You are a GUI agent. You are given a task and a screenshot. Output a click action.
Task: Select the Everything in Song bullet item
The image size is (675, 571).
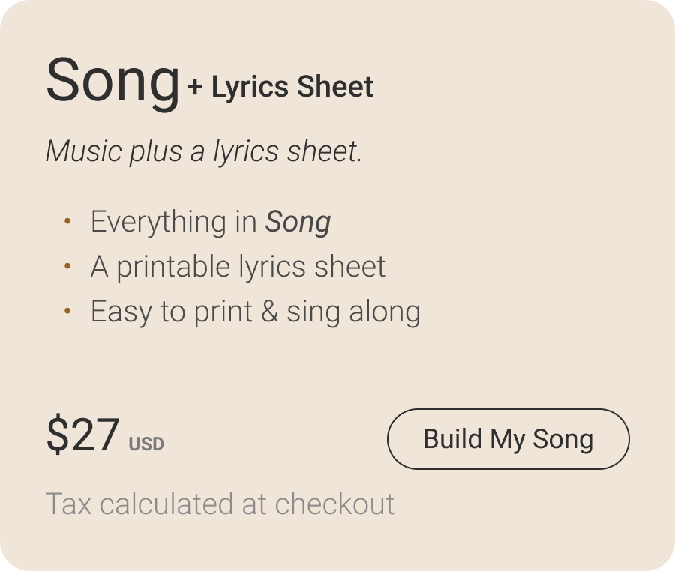(x=210, y=221)
